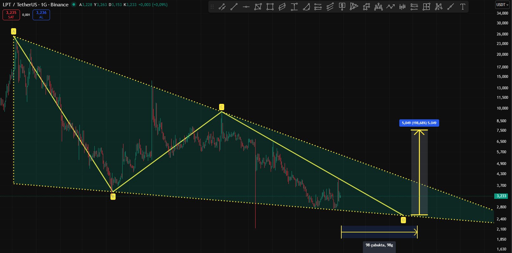Select the line with midpoint tool
Viewport: 512px width, 253px height.
[x=451, y=7]
